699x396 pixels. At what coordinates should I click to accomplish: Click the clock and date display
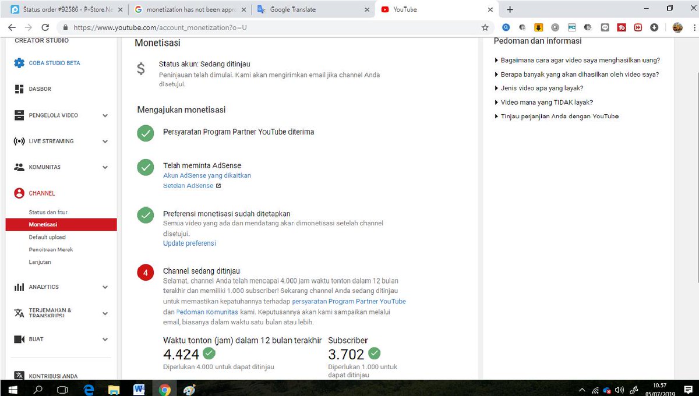tap(659, 389)
